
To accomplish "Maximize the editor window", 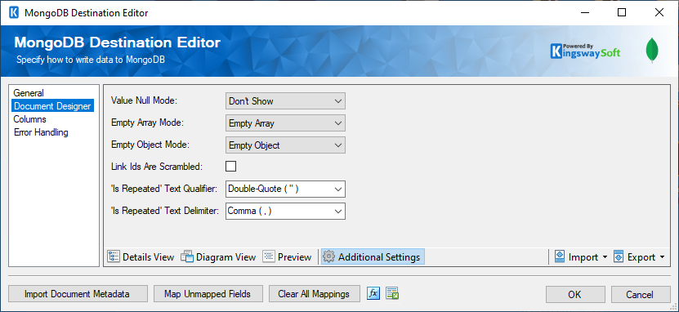I will tap(622, 12).
